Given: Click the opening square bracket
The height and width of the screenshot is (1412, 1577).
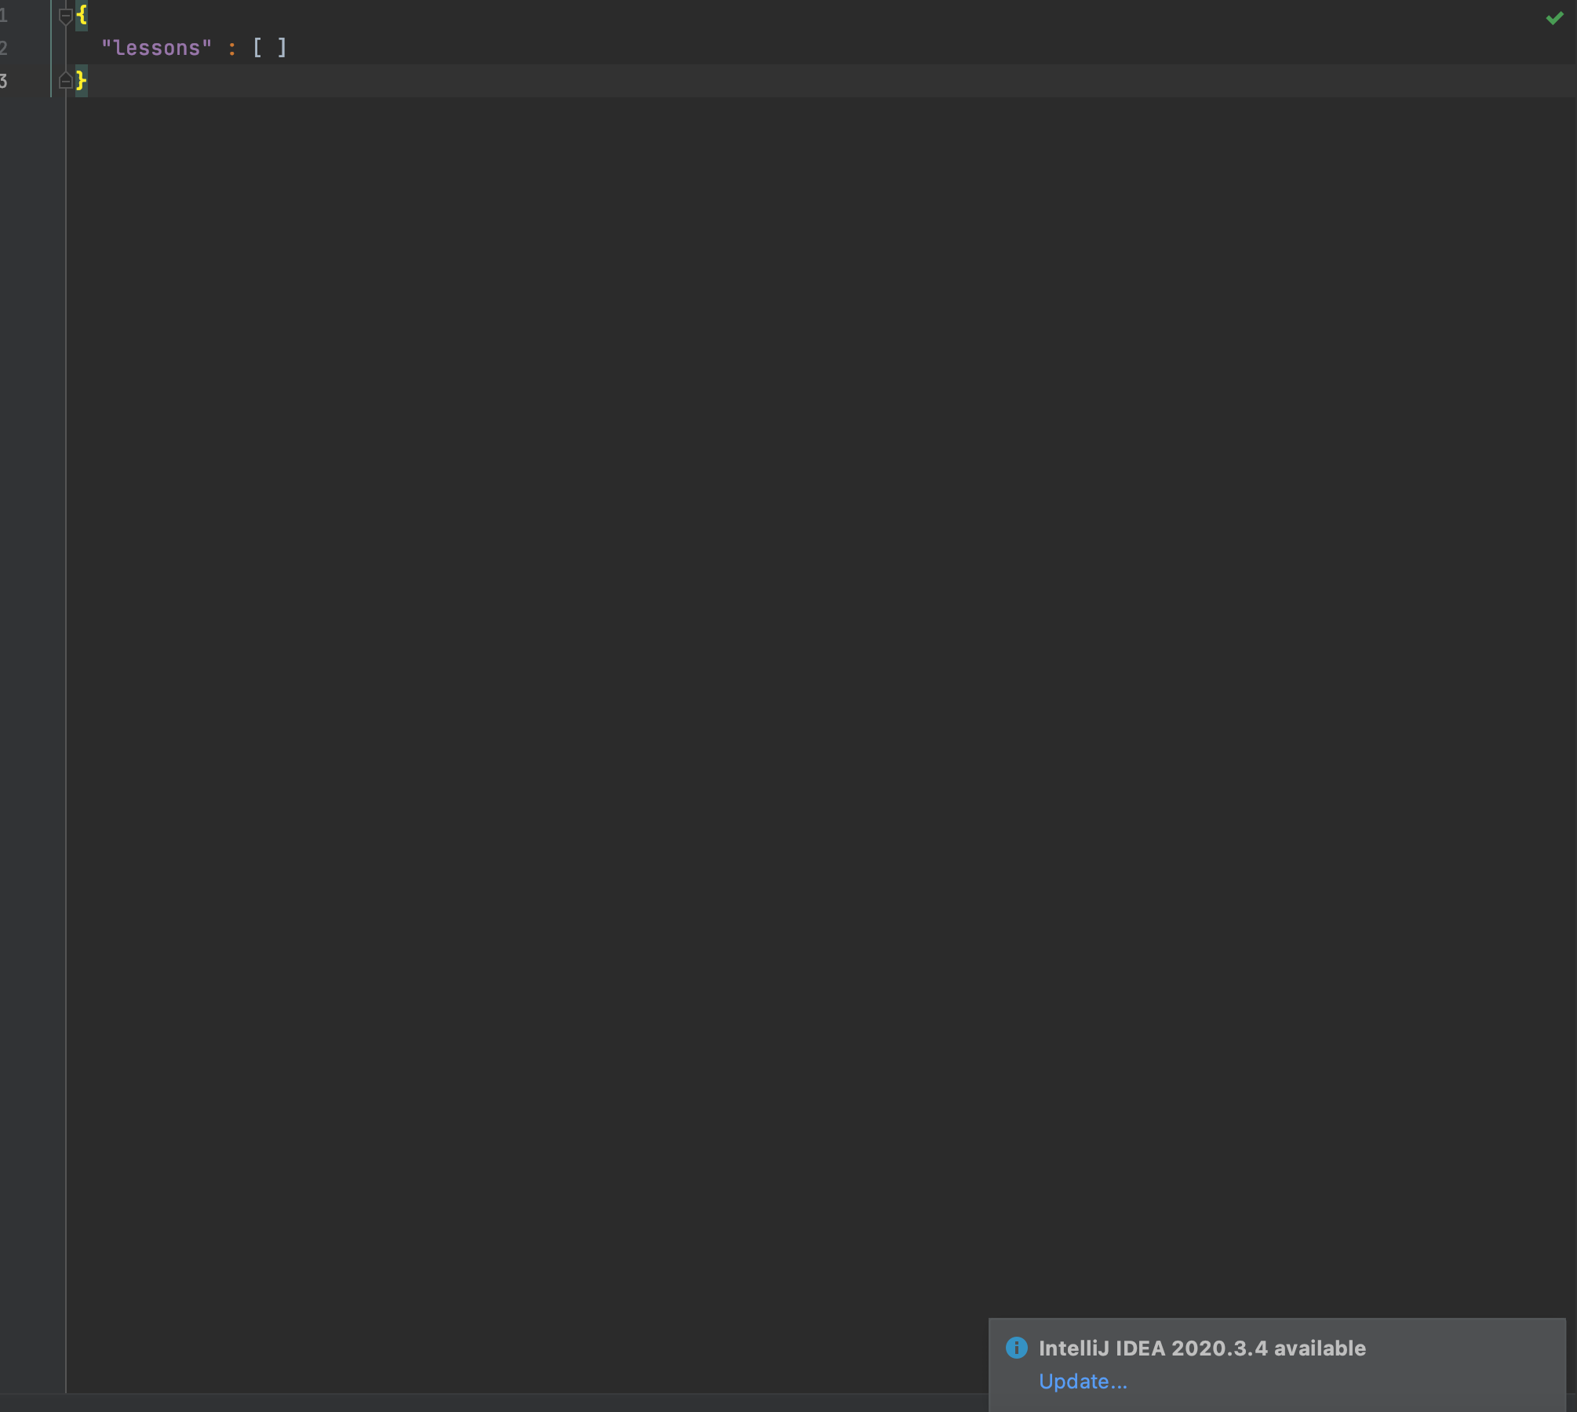Looking at the screenshot, I should click(x=257, y=48).
